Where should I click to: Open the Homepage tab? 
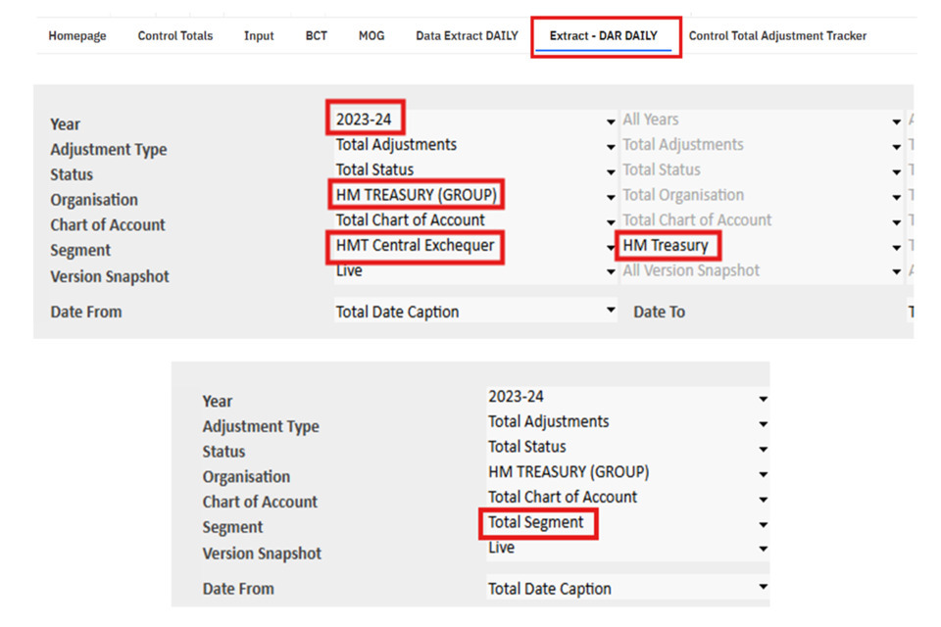tap(76, 36)
